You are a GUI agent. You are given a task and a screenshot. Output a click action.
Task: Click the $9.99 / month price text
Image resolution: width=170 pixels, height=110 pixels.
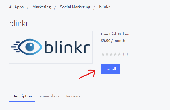tap(113, 41)
